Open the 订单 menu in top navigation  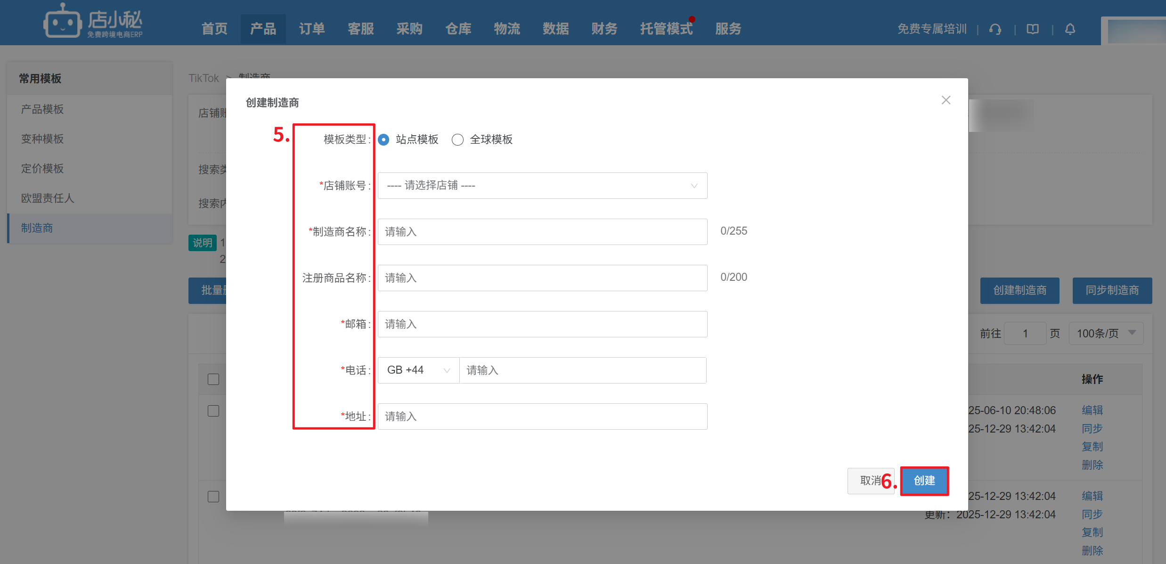[x=312, y=29]
